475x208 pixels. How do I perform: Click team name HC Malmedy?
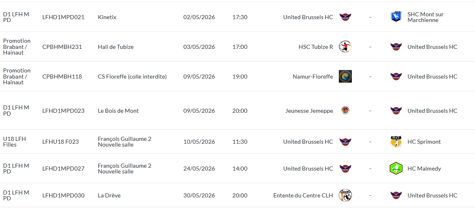point(424,169)
